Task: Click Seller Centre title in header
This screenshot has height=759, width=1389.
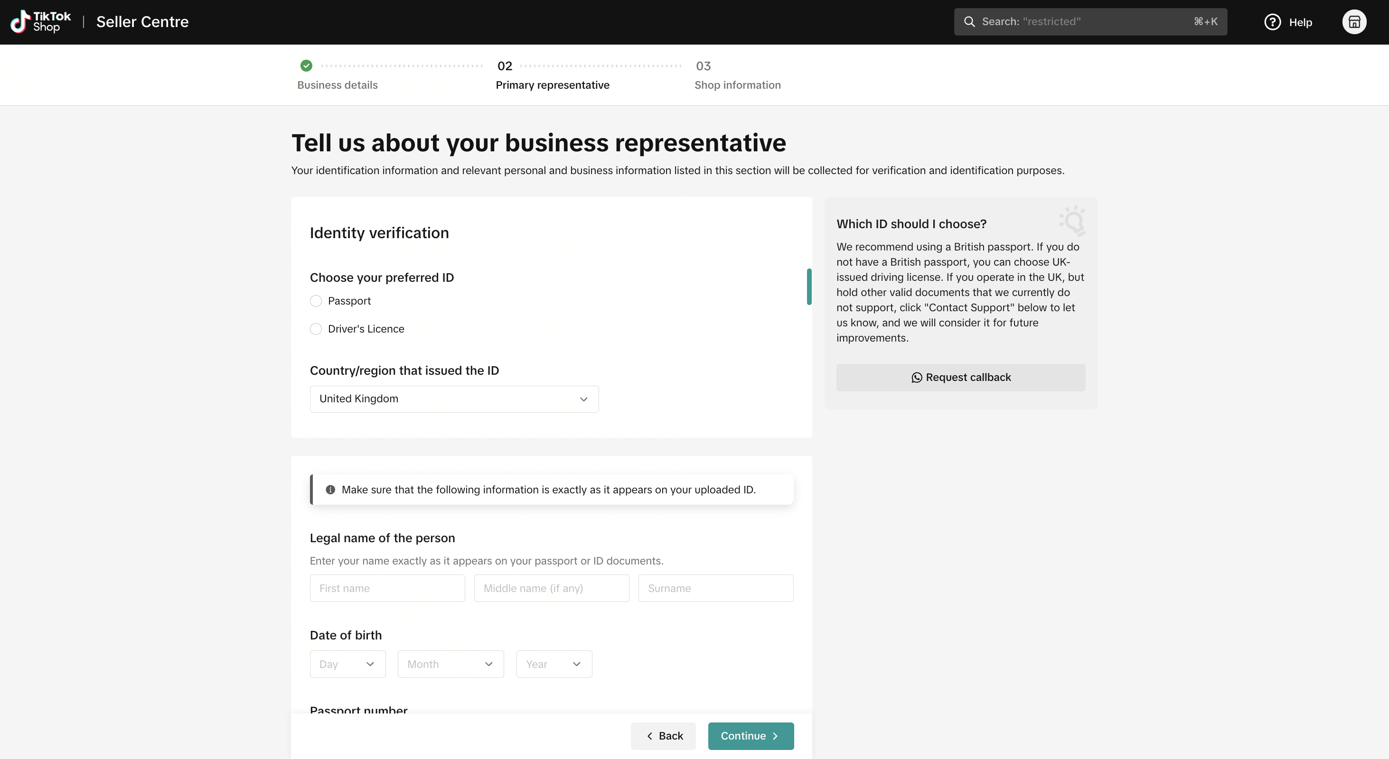Action: point(142,22)
